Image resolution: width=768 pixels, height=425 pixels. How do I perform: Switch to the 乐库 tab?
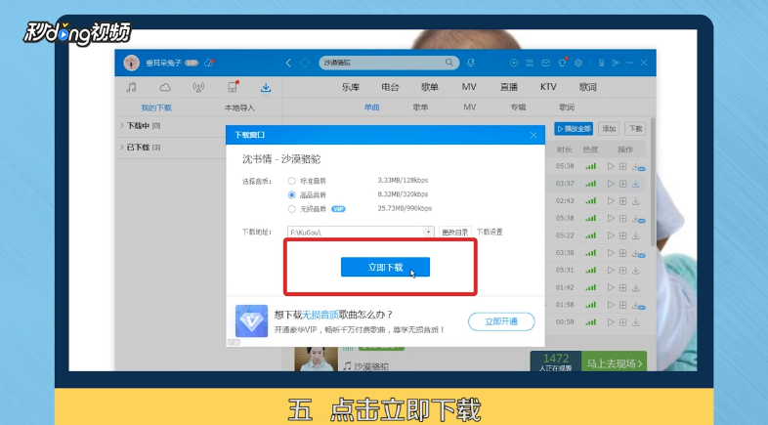[x=351, y=87]
